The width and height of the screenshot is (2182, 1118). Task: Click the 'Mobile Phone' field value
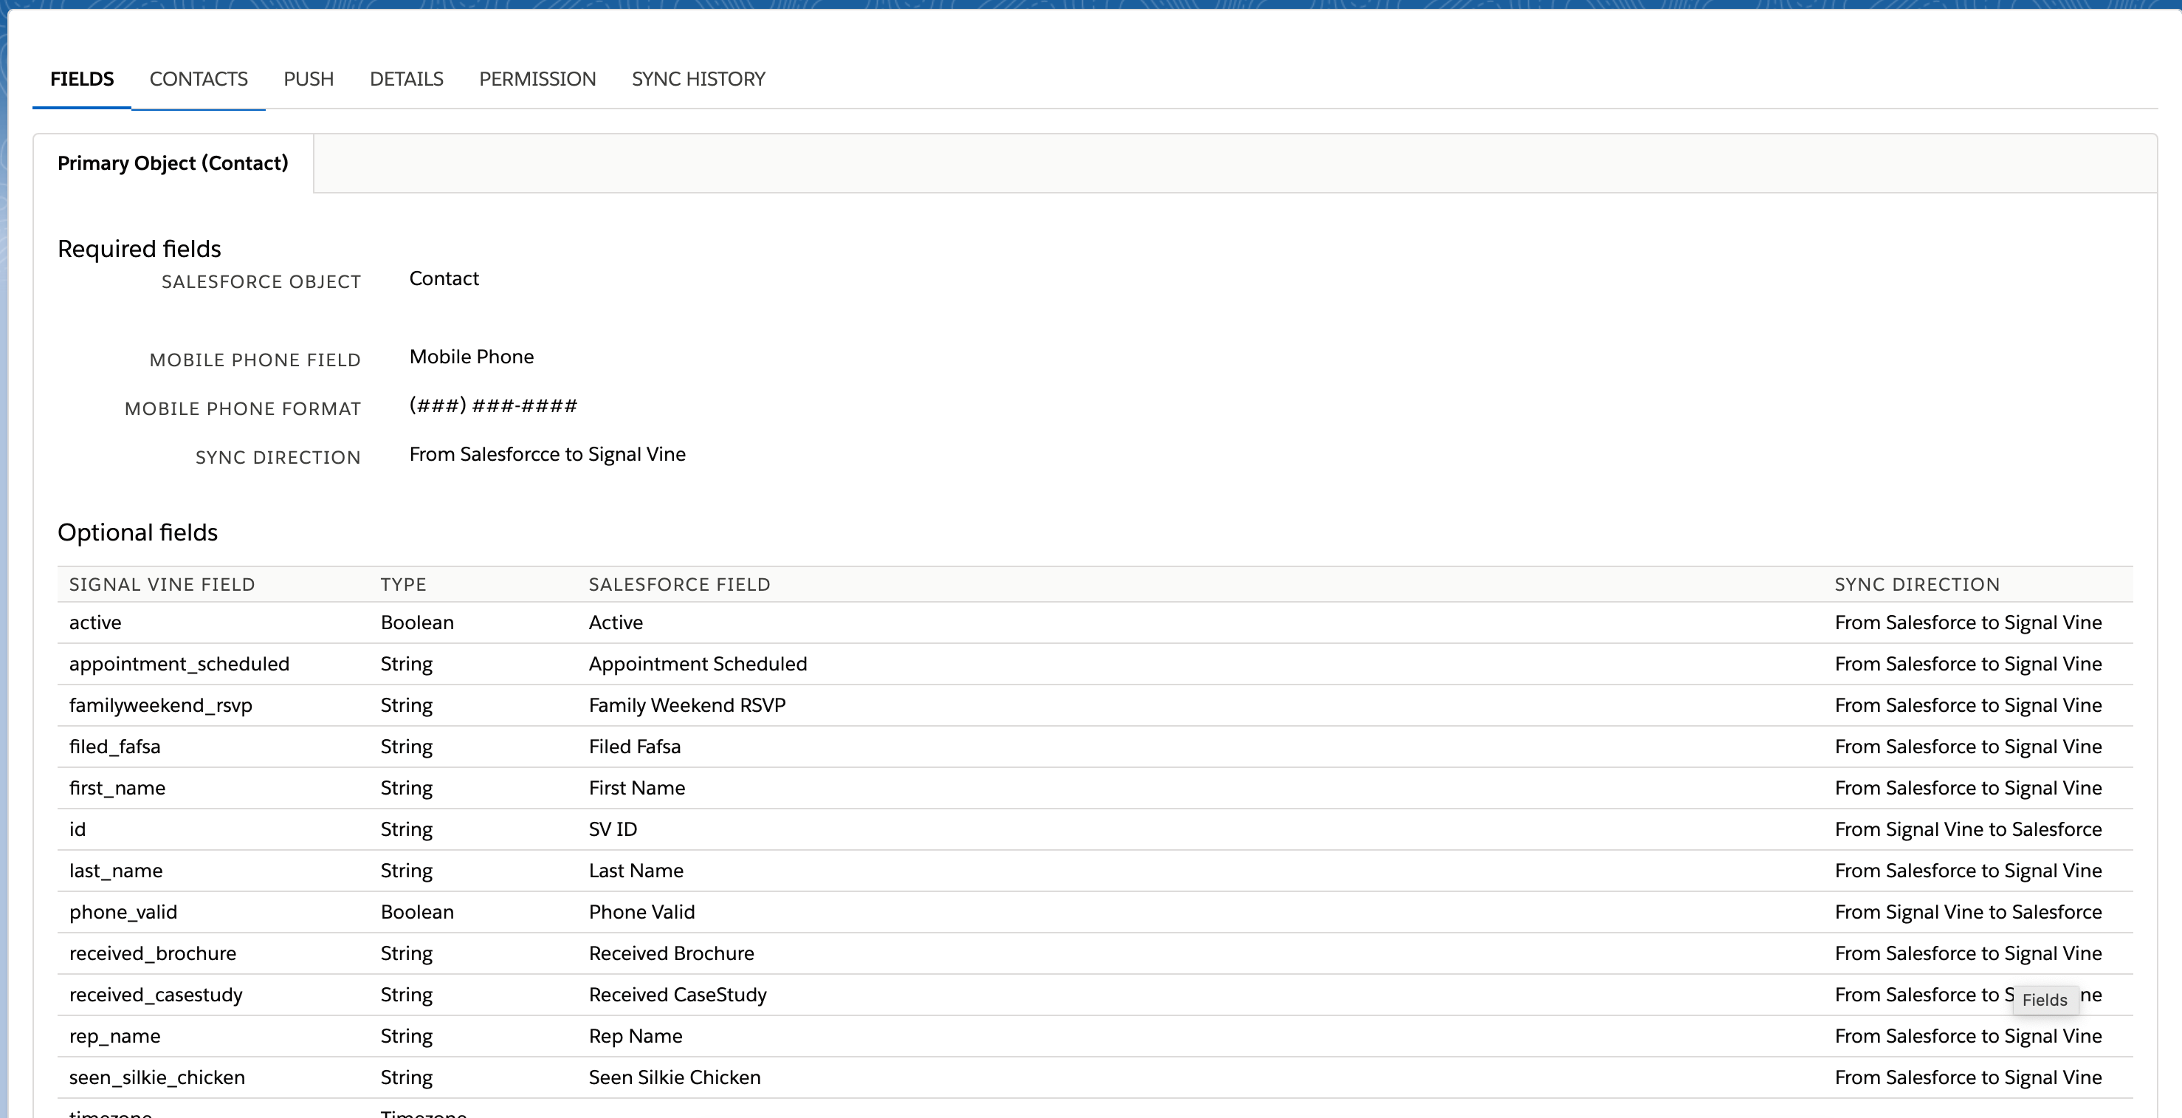pos(472,357)
